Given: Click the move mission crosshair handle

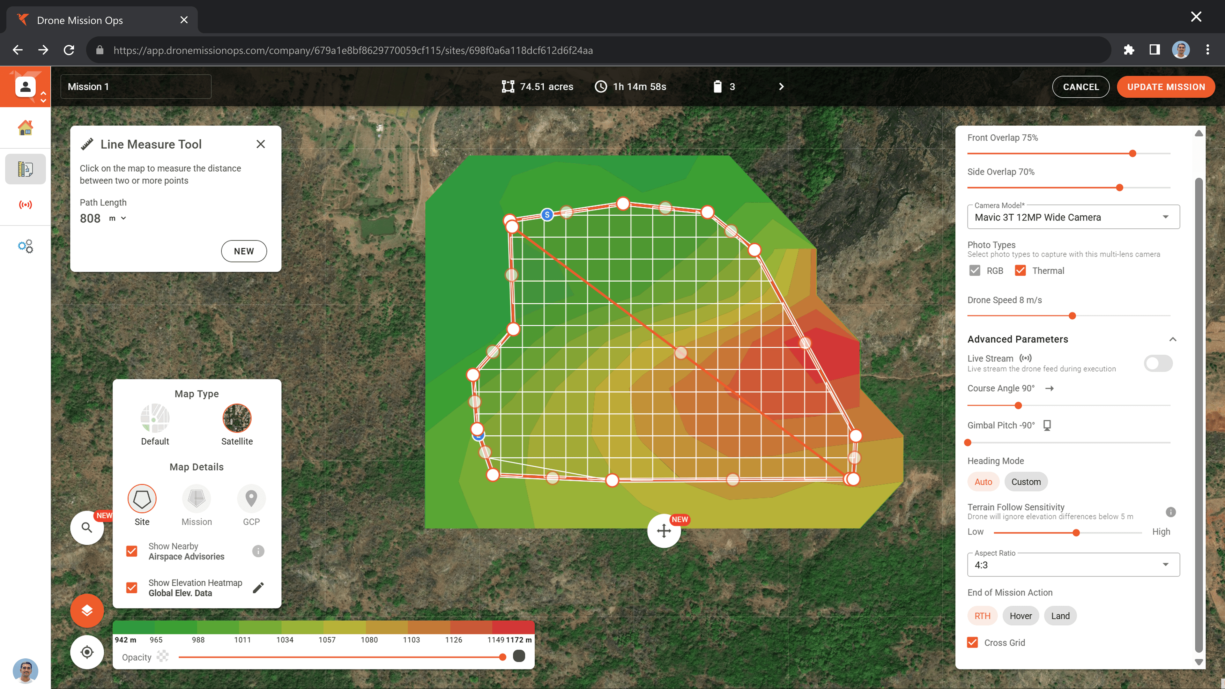Looking at the screenshot, I should (x=664, y=531).
